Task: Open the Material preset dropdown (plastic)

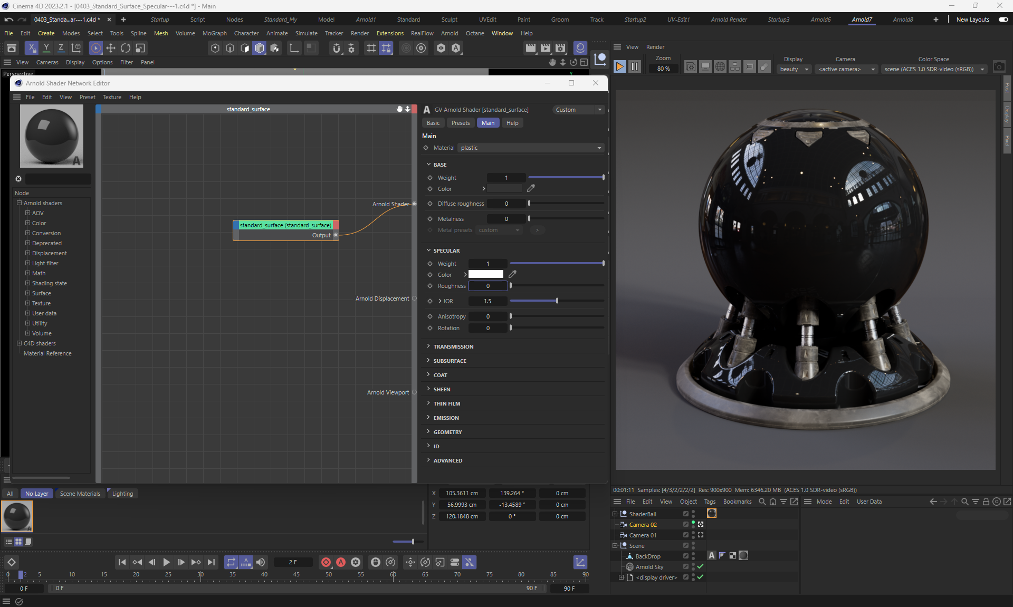Action: click(530, 148)
